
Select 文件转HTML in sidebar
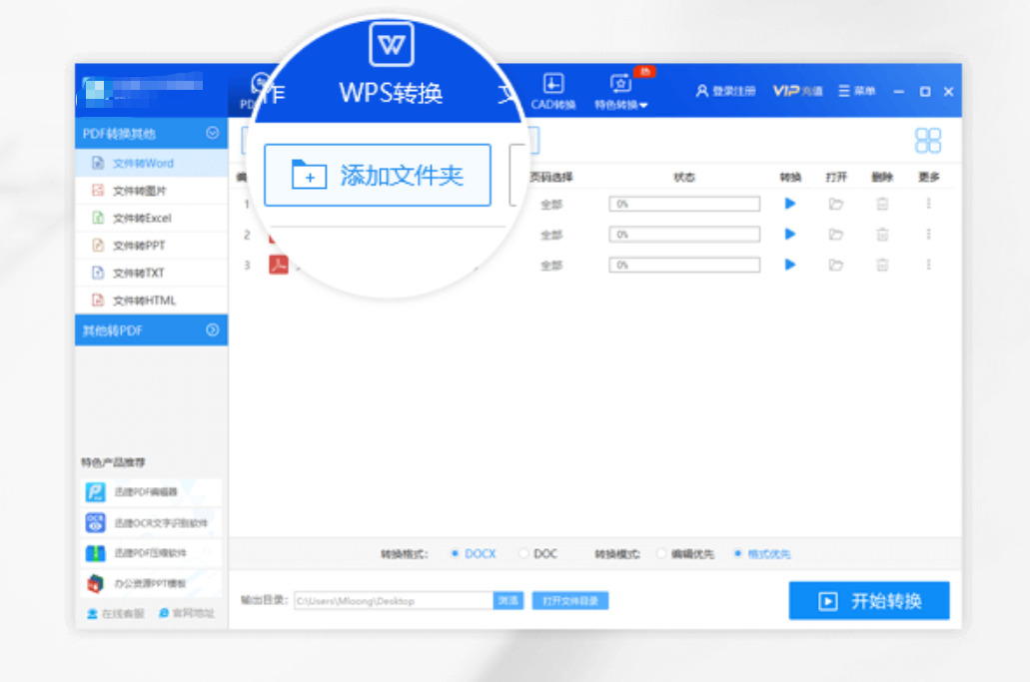point(151,301)
